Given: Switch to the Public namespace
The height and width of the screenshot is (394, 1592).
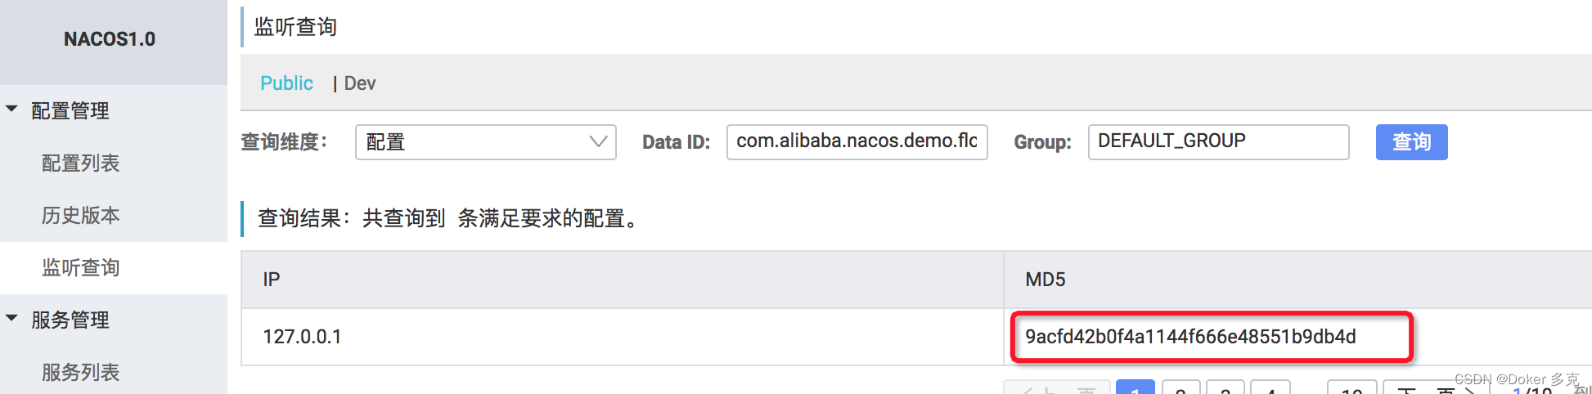Looking at the screenshot, I should tap(286, 83).
